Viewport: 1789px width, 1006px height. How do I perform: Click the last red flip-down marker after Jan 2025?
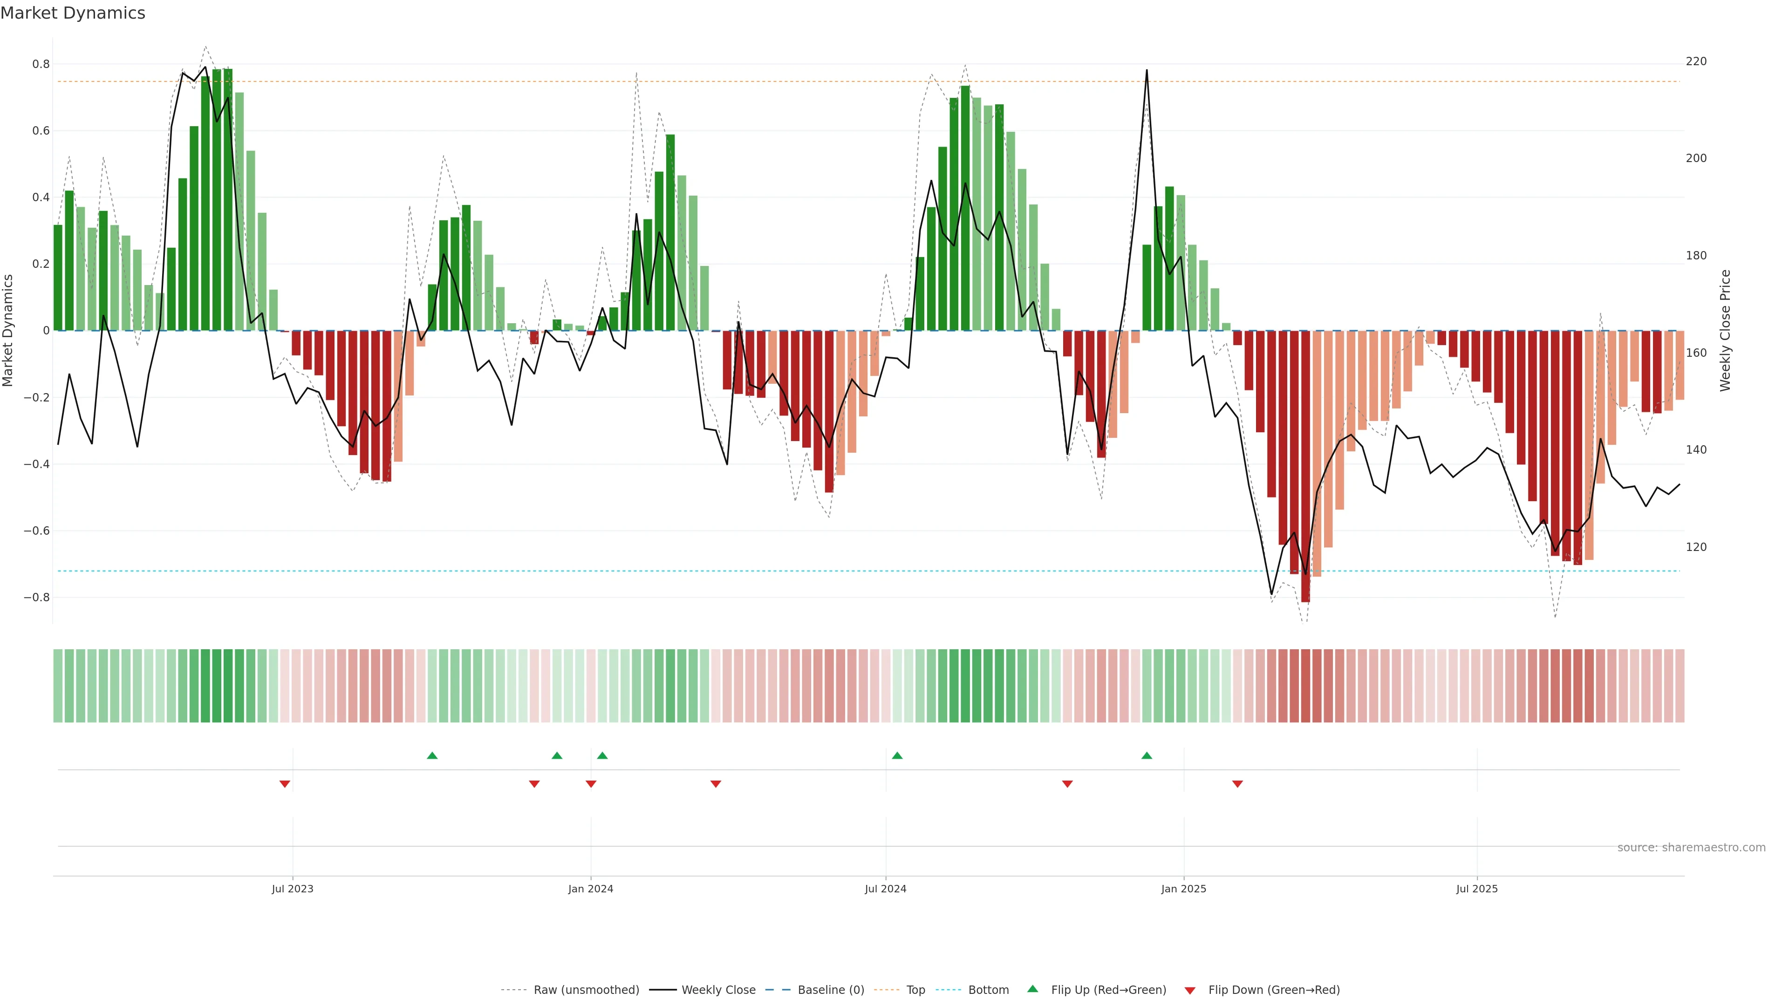[x=1237, y=784]
